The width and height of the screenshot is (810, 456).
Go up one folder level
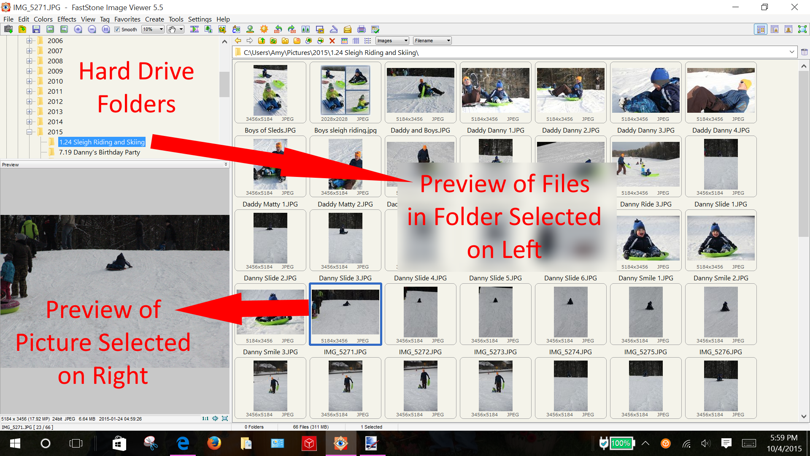point(262,41)
